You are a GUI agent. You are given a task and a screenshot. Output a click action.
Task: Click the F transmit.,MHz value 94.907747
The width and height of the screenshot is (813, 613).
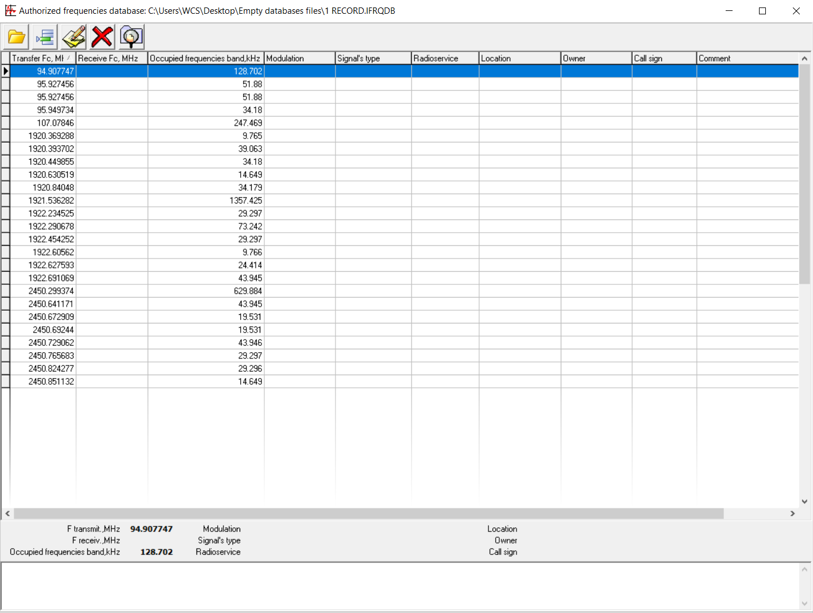tap(151, 529)
